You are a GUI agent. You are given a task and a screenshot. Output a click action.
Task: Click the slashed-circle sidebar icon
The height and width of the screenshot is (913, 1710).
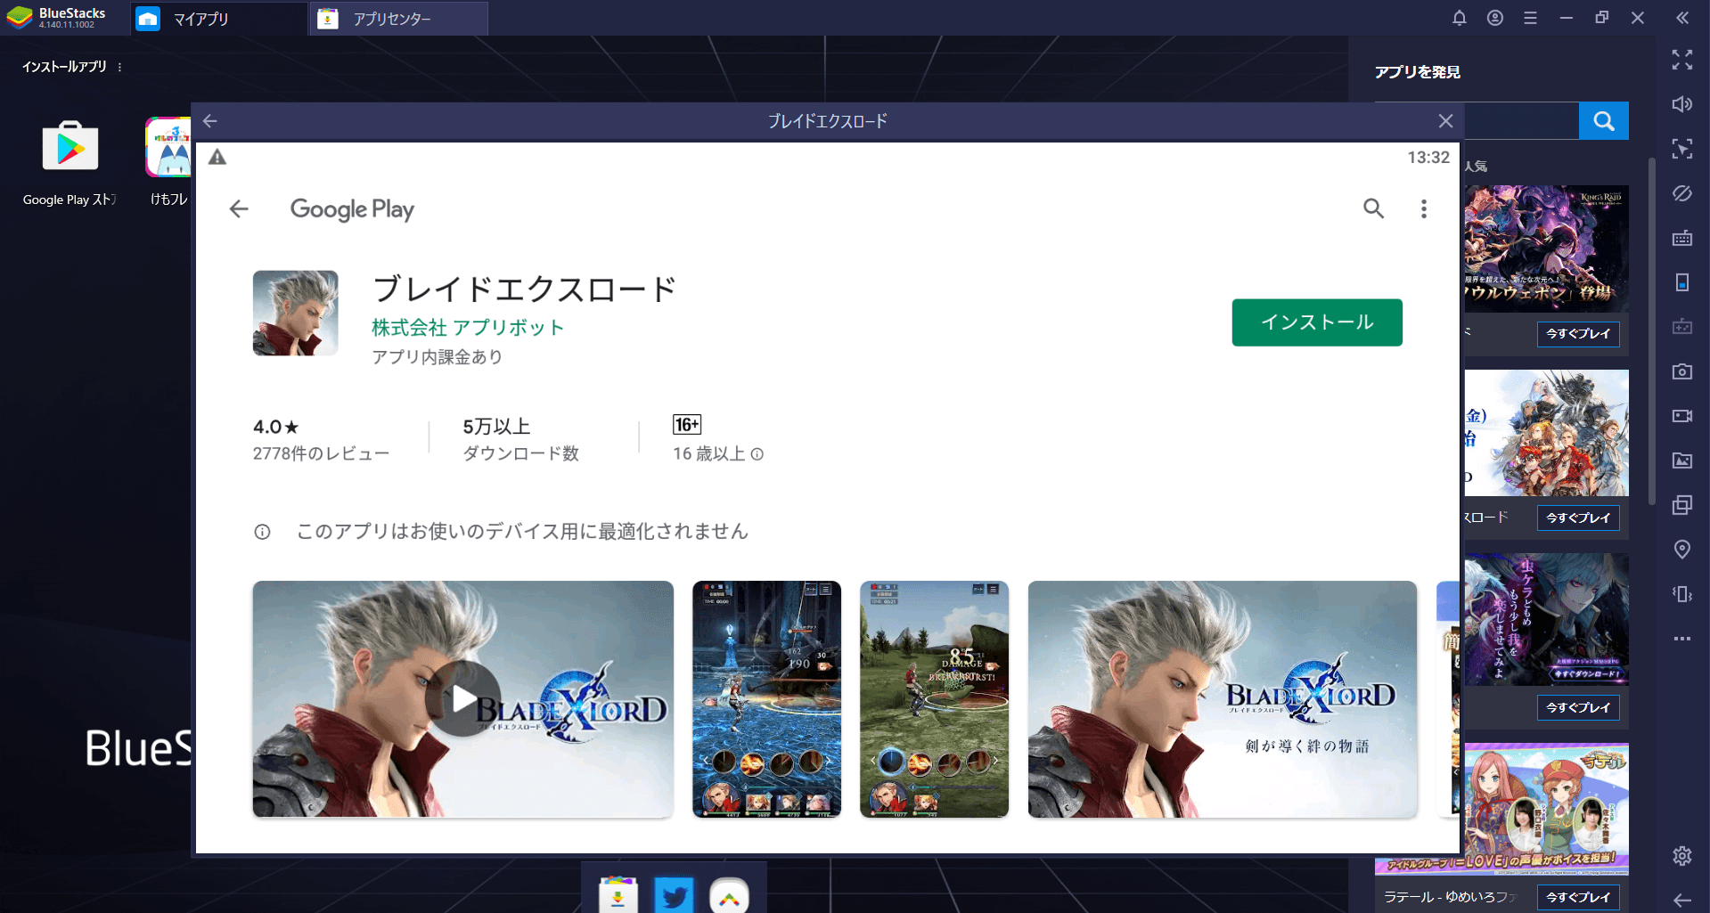(x=1682, y=193)
